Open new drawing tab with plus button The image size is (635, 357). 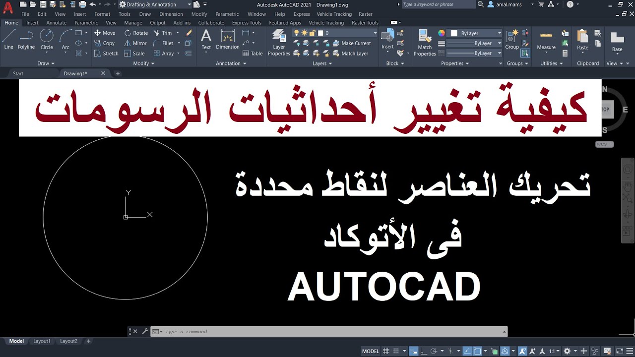118,73
